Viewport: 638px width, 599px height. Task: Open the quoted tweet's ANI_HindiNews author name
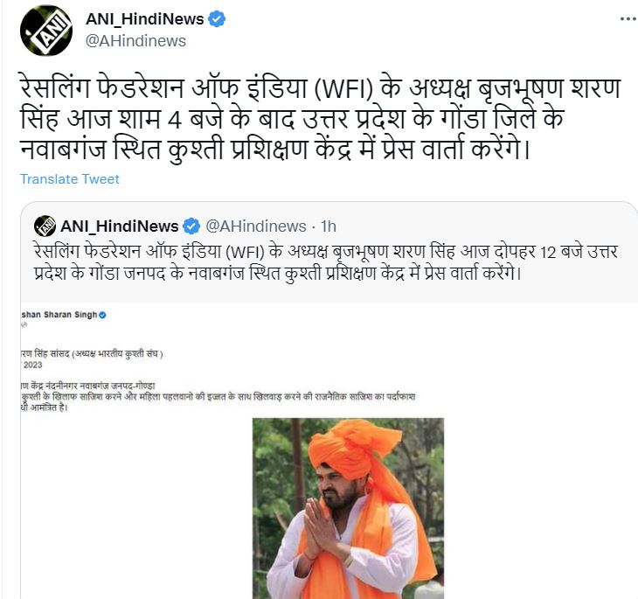tap(120, 226)
